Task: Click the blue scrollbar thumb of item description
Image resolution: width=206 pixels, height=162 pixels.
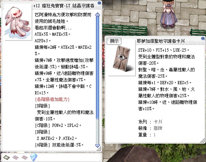Action: coord(97,68)
